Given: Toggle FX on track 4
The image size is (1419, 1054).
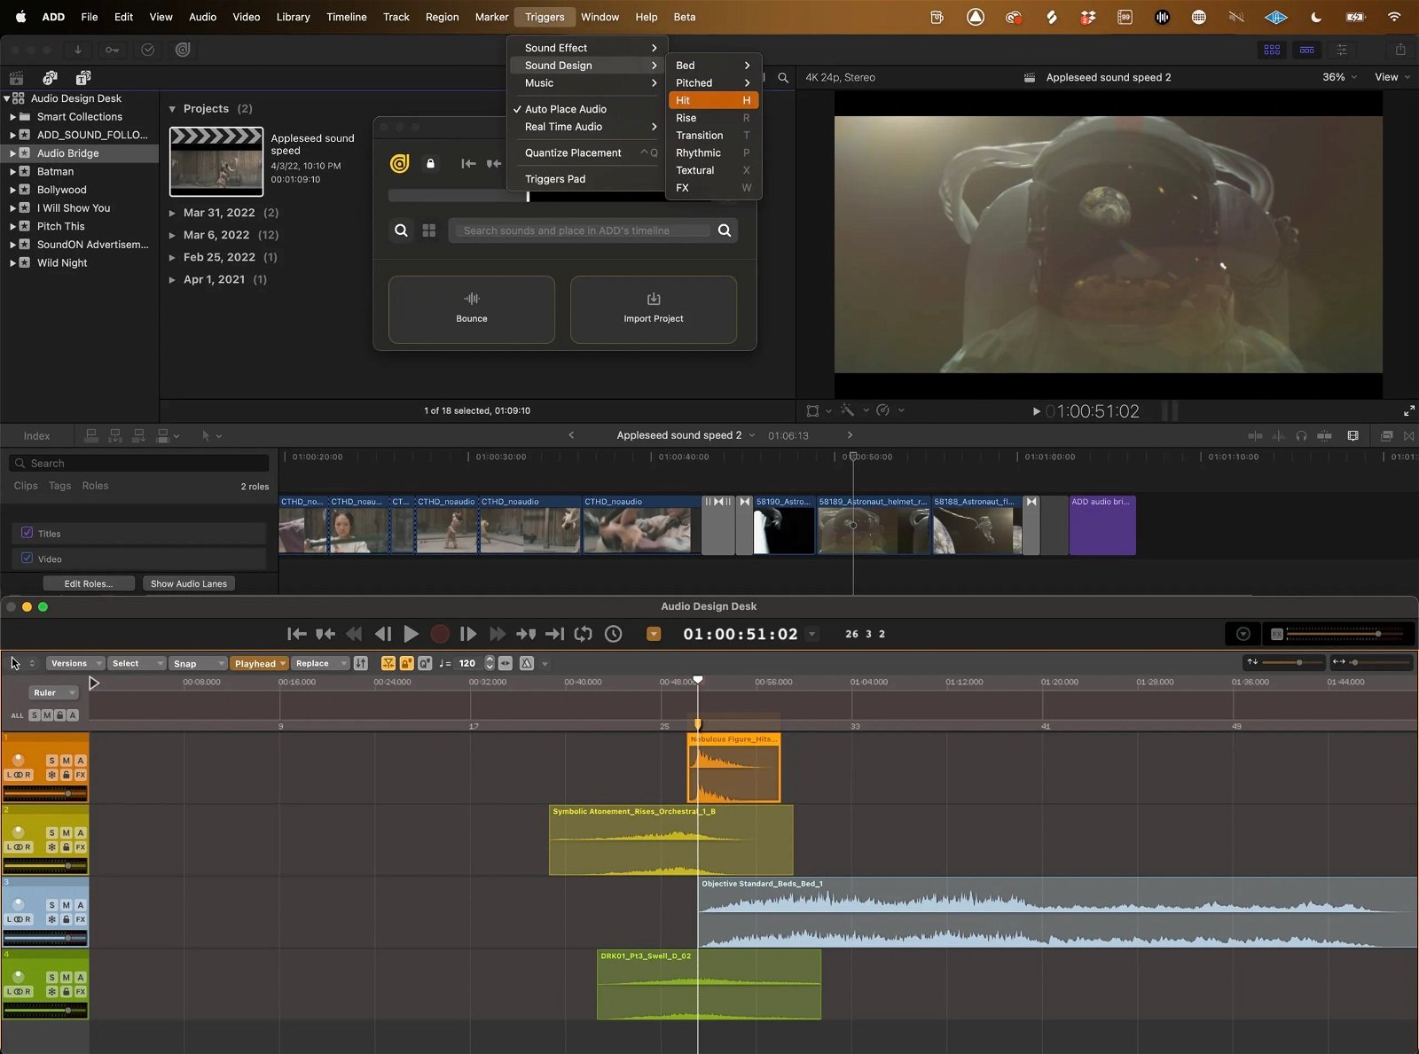Looking at the screenshot, I should pyautogui.click(x=81, y=992).
